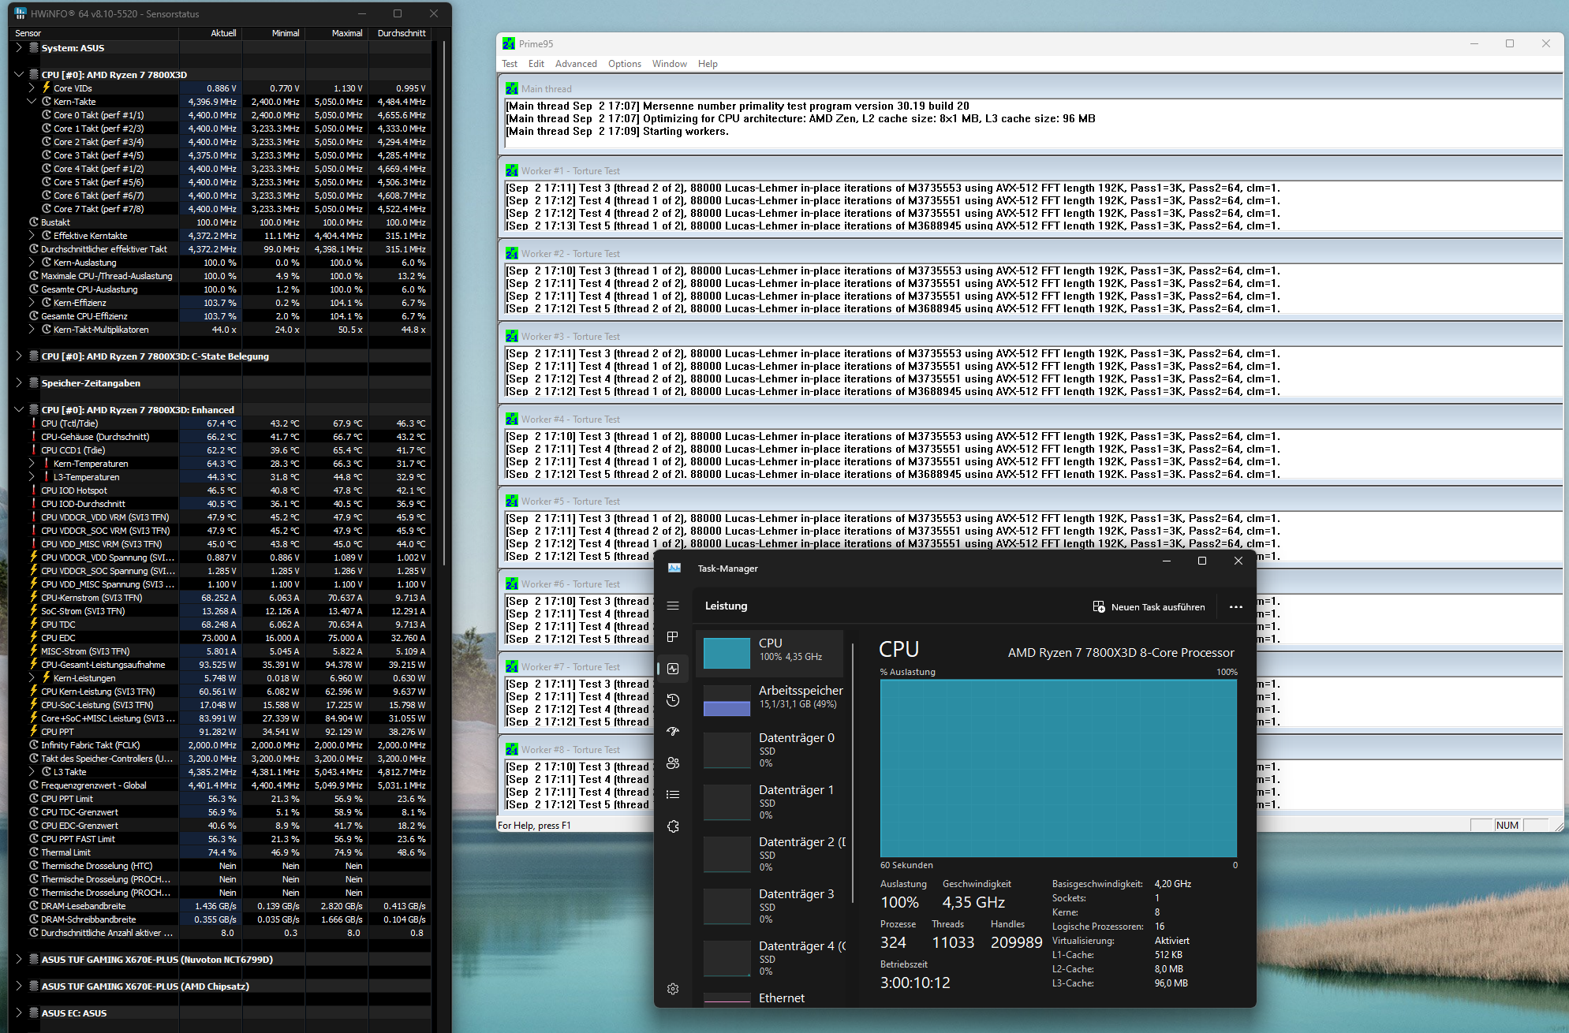
Task: Collapse CPU [#0] AMD Ryzen 7 7800X3D tree
Action: tap(19, 75)
